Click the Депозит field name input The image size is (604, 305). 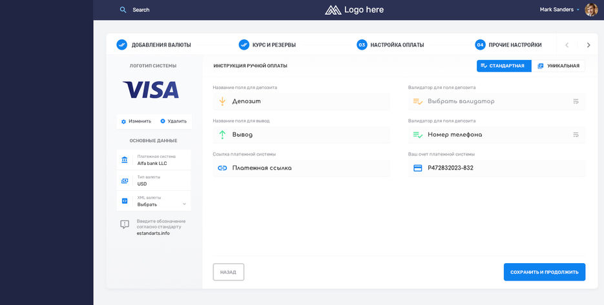pyautogui.click(x=301, y=101)
